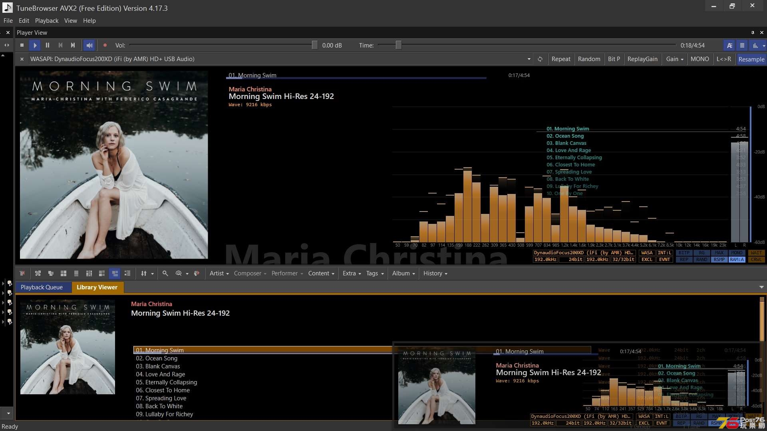
Task: Click the sort order icon
Action: coord(144,273)
